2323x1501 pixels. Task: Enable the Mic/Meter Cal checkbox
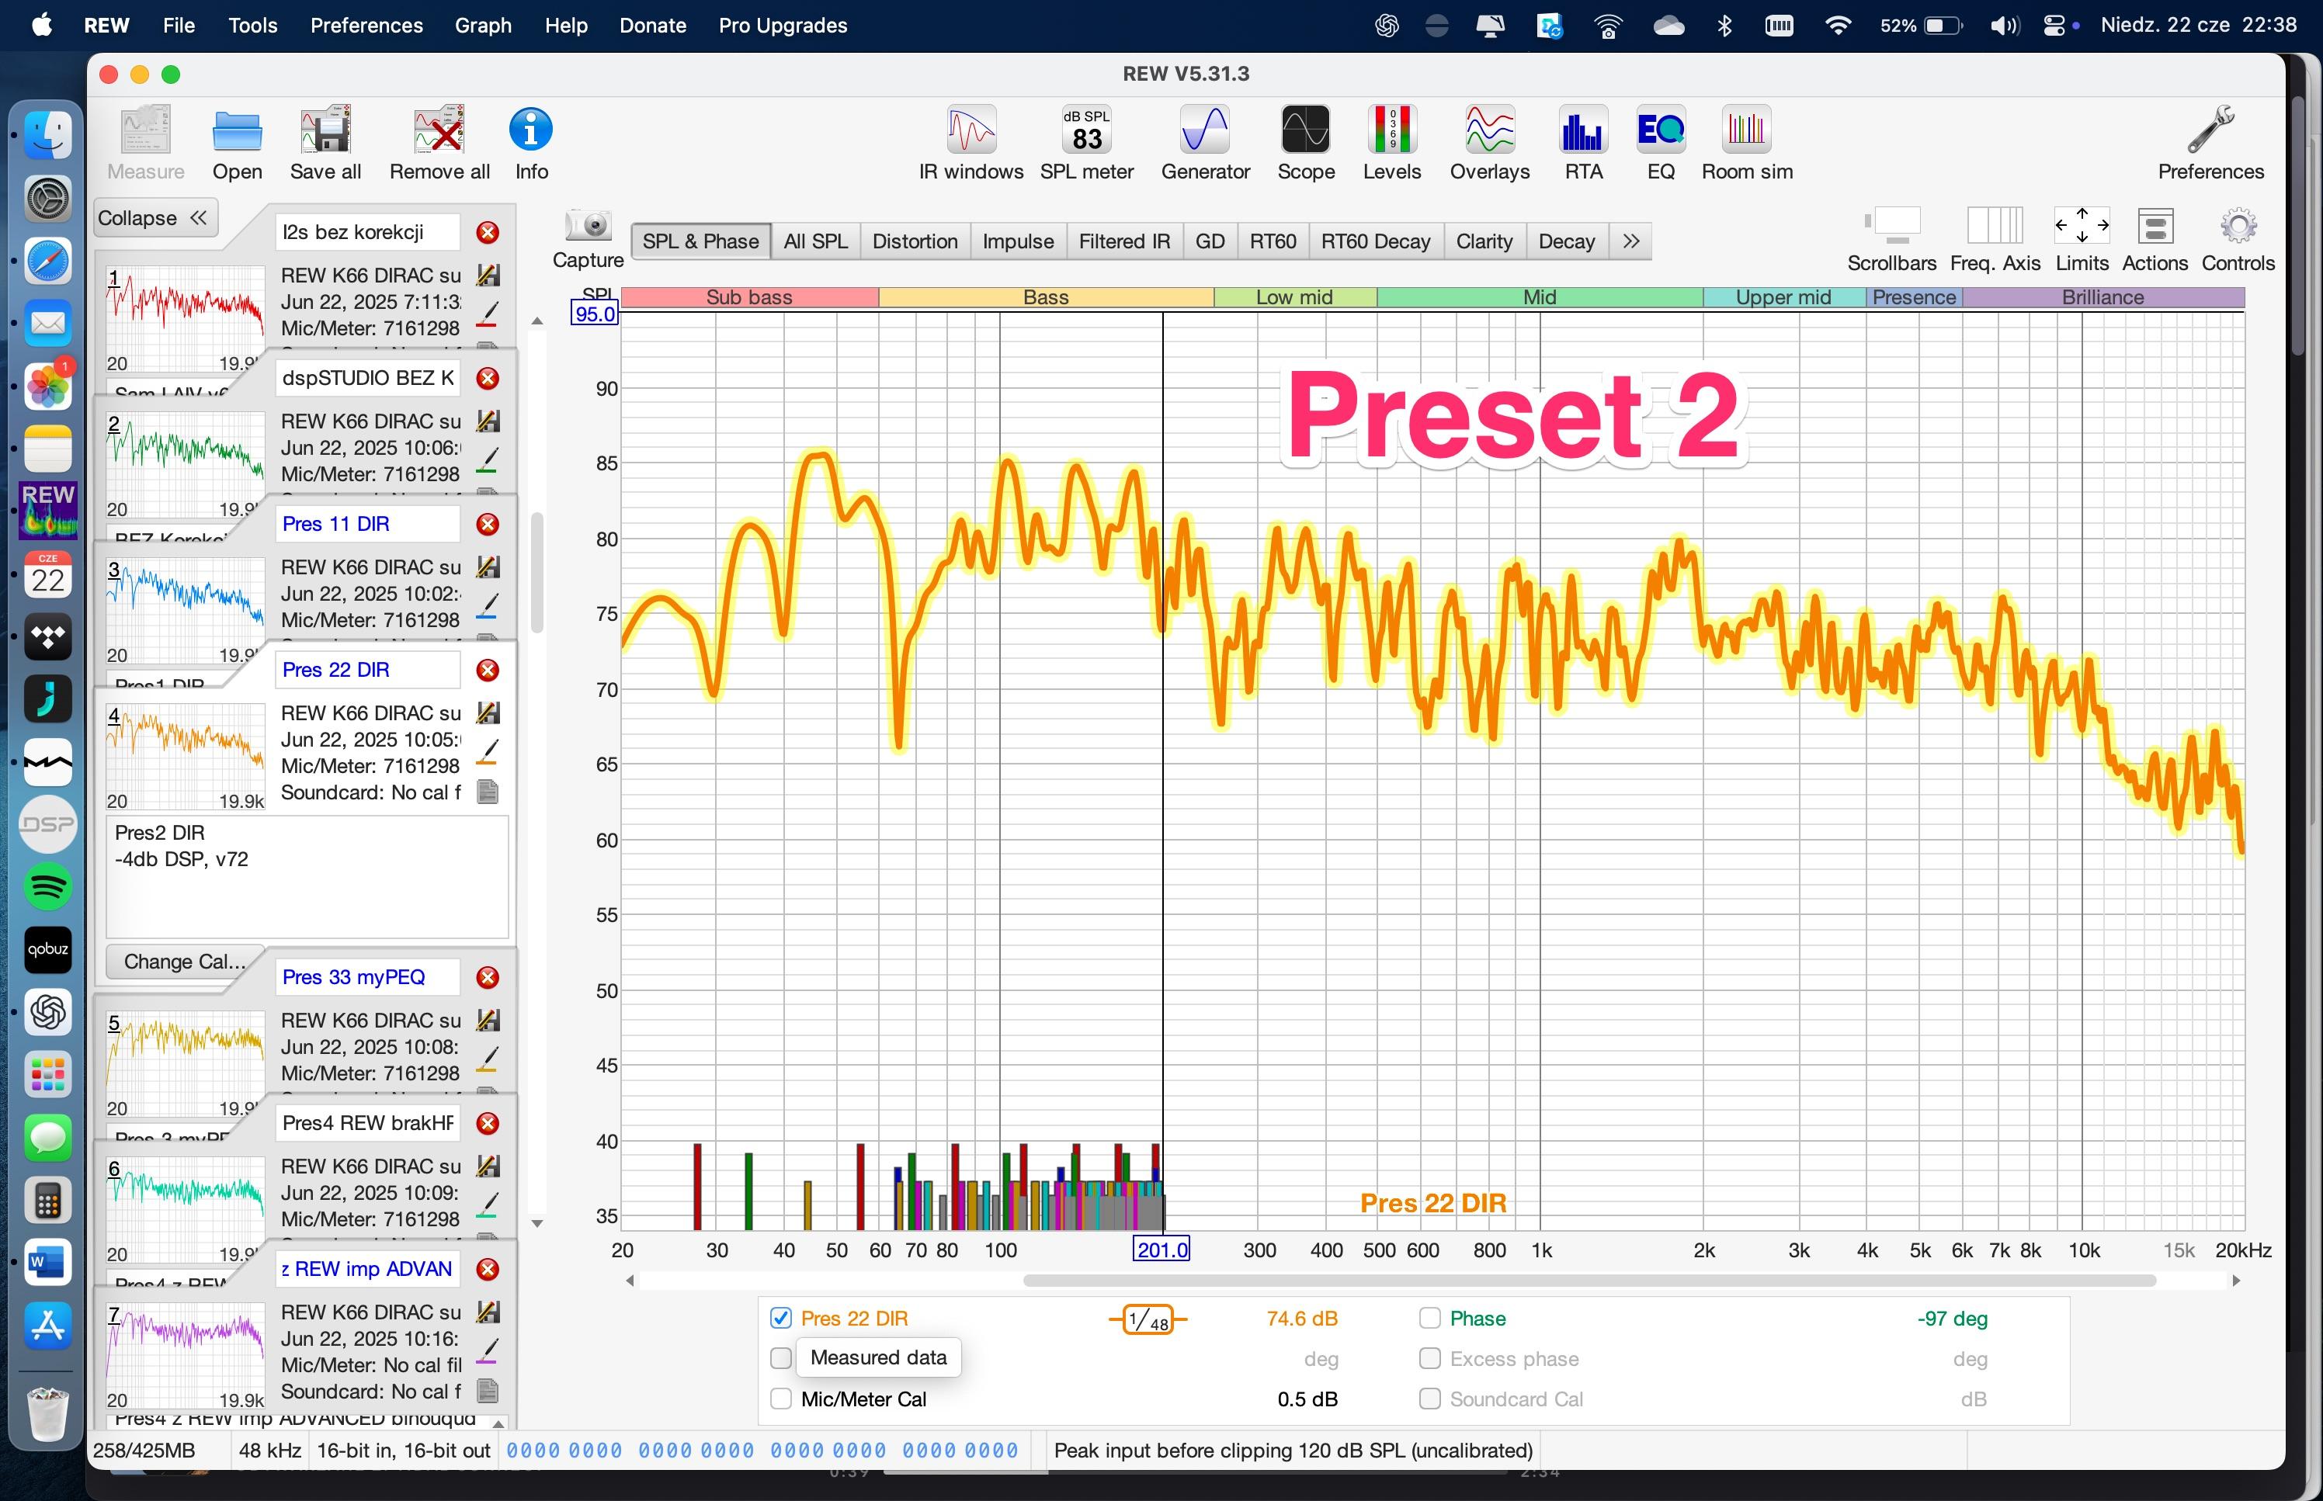pos(781,1399)
